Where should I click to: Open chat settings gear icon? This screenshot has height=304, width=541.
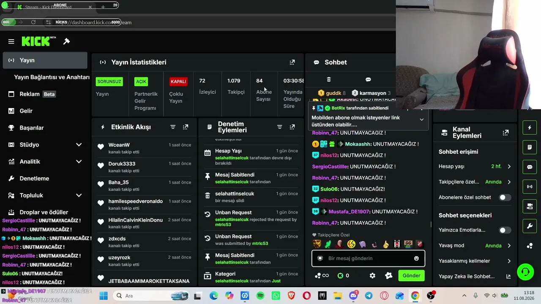[x=372, y=276]
